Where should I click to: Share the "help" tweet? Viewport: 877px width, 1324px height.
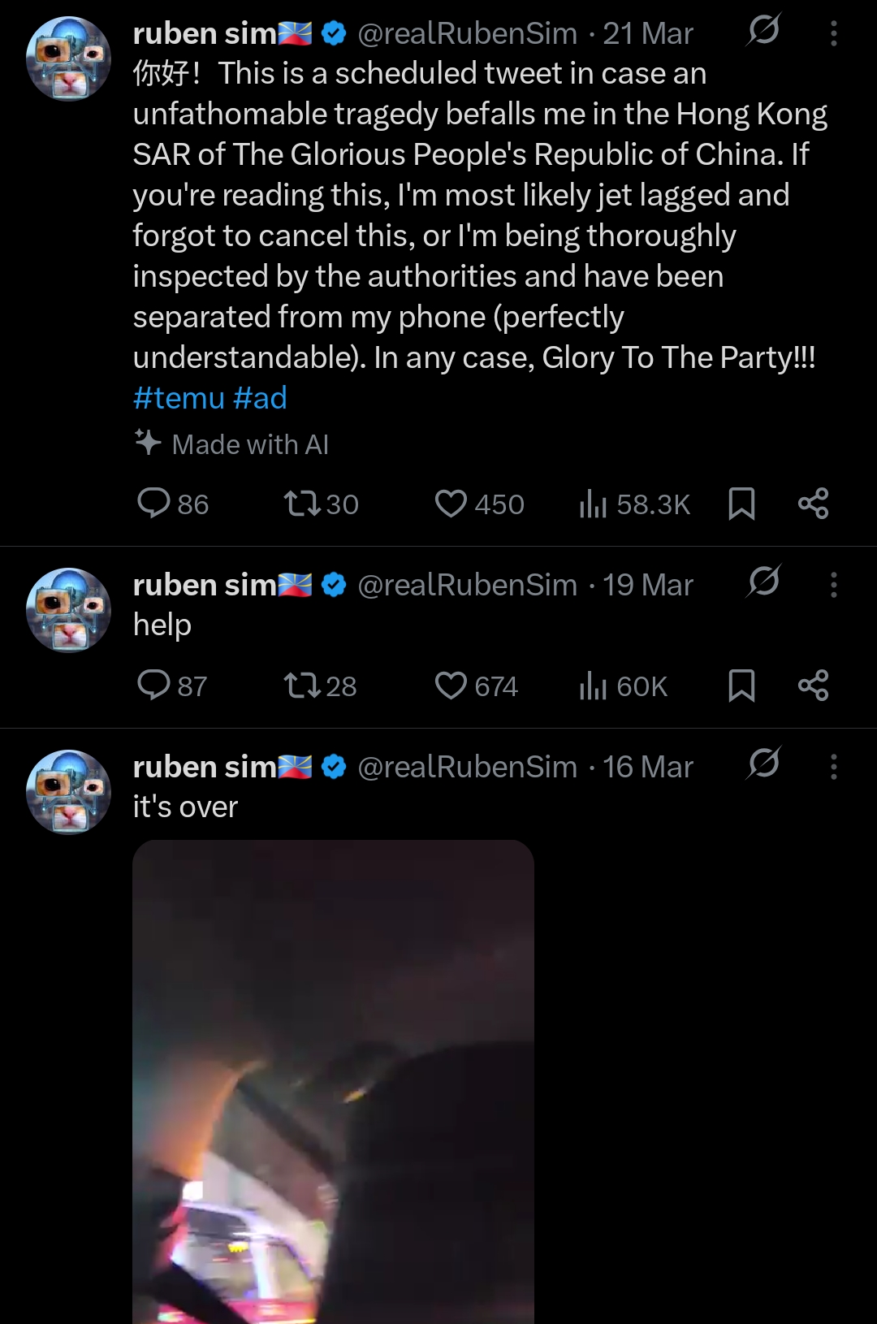pyautogui.click(x=813, y=686)
